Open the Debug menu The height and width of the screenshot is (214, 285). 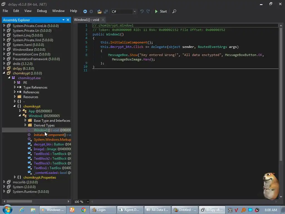[x=42, y=11]
